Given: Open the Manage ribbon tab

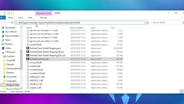Looking at the screenshot, I should 43,18.
